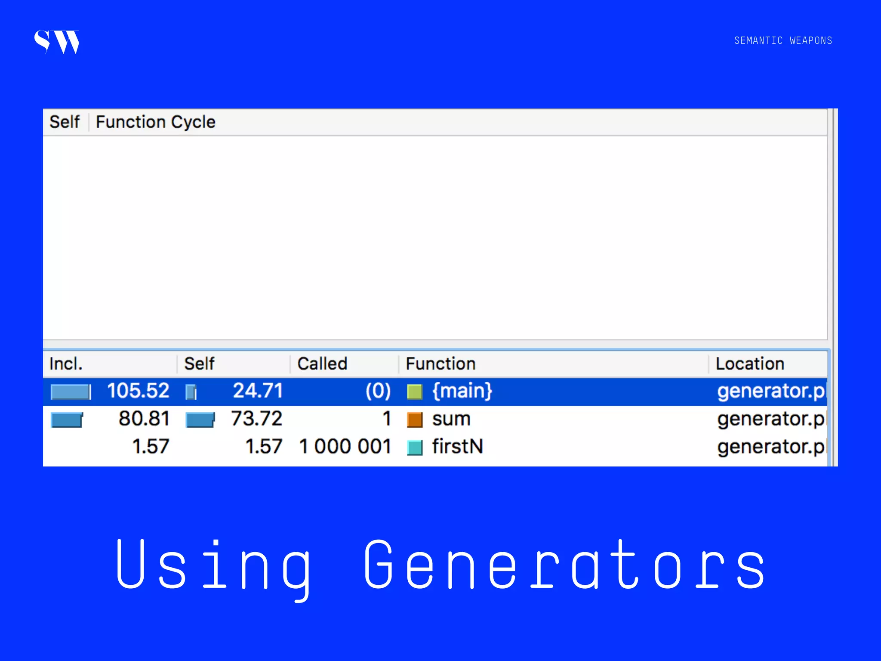This screenshot has height=661, width=881.
Task: Click the 24.71 self cost value
Action: [x=258, y=391]
